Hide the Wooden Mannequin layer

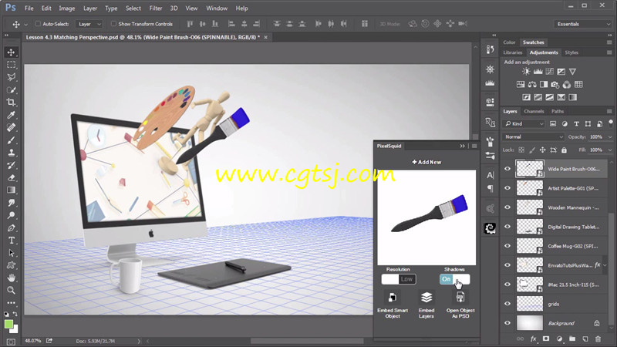click(x=507, y=207)
